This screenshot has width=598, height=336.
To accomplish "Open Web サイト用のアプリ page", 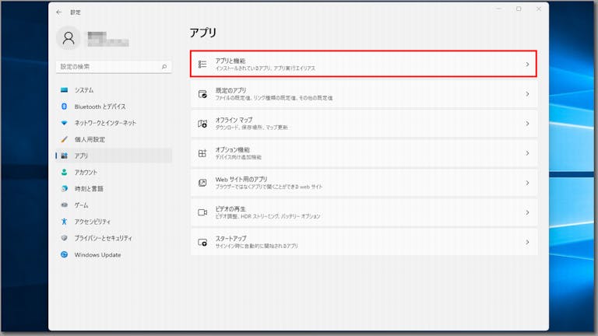I will click(x=364, y=183).
